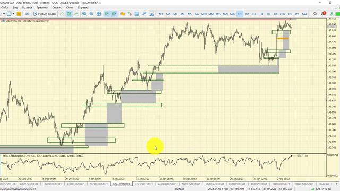Expand the dropdown arrow beside chat icon
Viewport: 340px width, 191px height.
point(13,14)
